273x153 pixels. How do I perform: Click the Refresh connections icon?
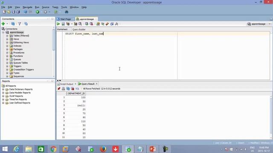tap(13, 24)
